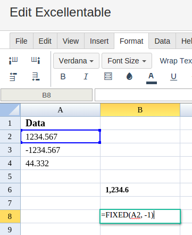Click the insert column right icon
The image size is (192, 235).
(x=36, y=60)
